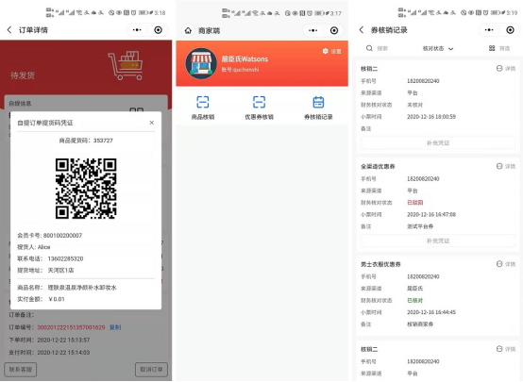The width and height of the screenshot is (523, 382).
Task: Open the more-options menu in 商家端 header
Action: pos(312,31)
